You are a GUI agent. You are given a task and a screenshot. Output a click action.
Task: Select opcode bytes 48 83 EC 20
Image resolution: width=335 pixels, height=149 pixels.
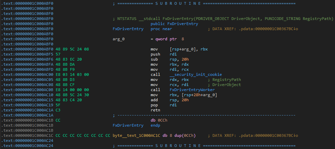tap(68, 60)
